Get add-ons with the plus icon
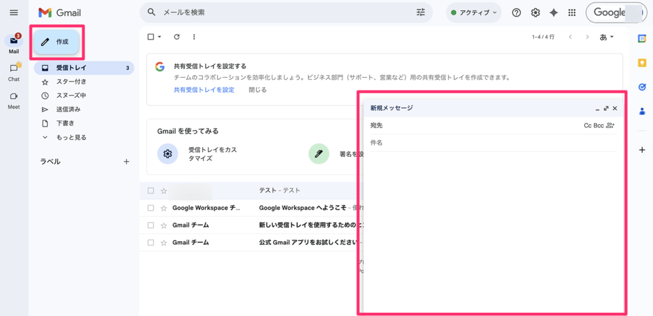 pyautogui.click(x=642, y=150)
